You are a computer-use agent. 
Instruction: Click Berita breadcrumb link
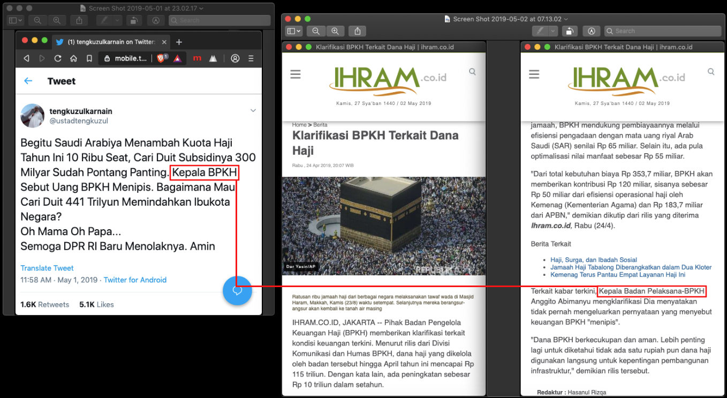(320, 125)
